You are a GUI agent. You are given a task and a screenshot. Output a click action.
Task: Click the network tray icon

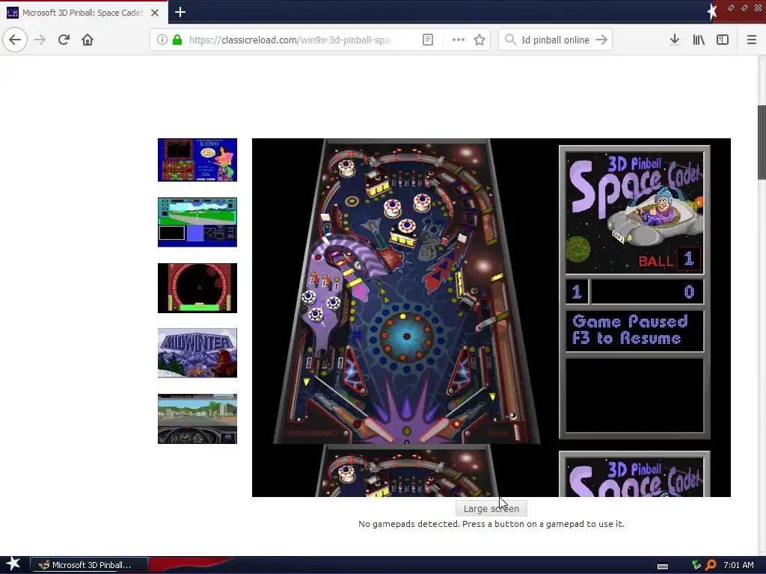[696, 565]
